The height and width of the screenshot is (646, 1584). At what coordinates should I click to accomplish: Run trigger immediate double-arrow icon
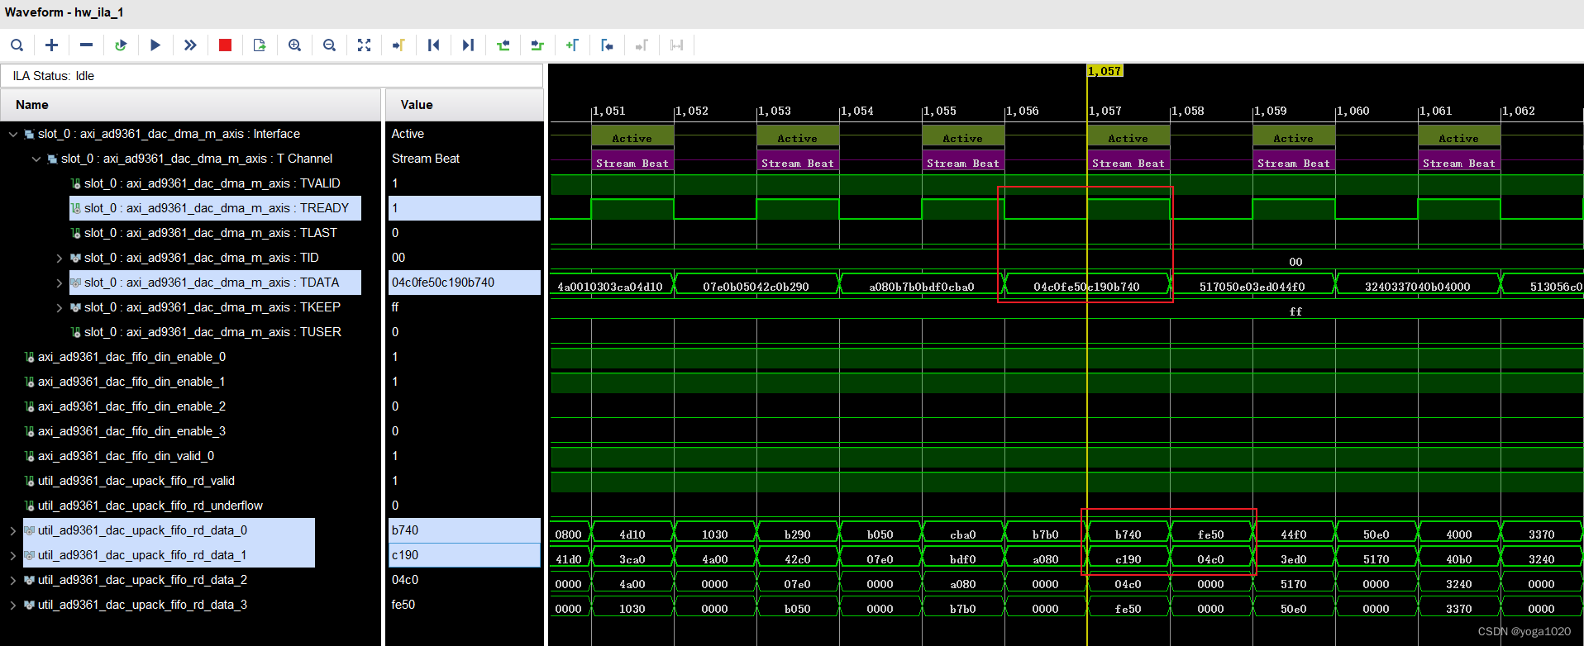point(190,45)
